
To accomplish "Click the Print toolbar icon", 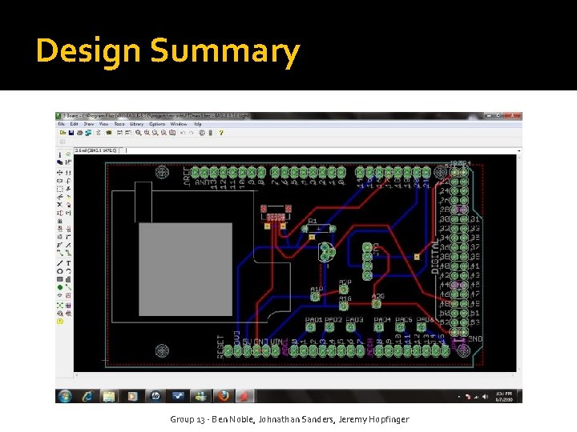I will [x=79, y=133].
